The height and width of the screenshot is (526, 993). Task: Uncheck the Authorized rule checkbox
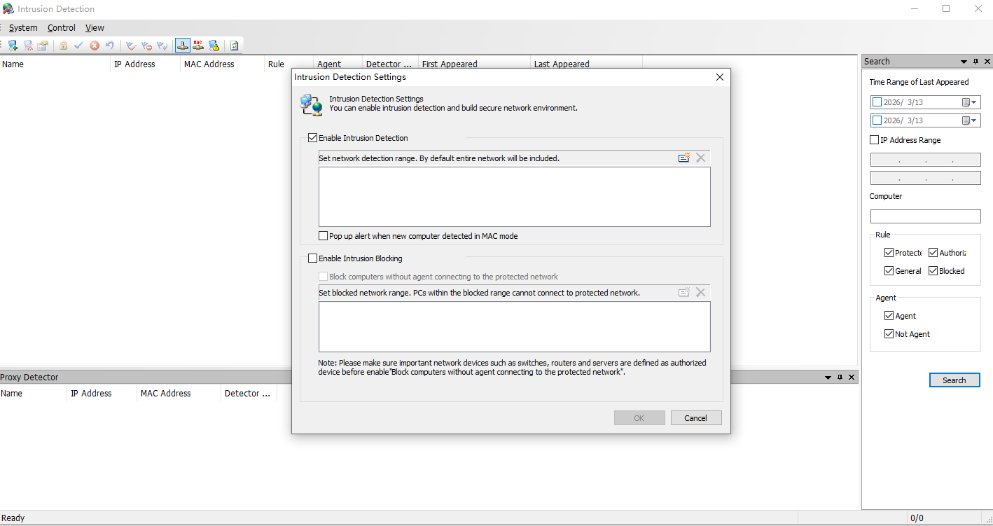click(x=933, y=253)
